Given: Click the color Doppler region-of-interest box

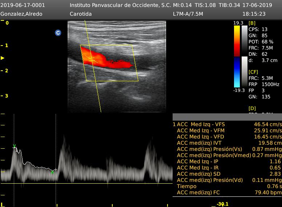Looking at the screenshot, I should (109, 63).
